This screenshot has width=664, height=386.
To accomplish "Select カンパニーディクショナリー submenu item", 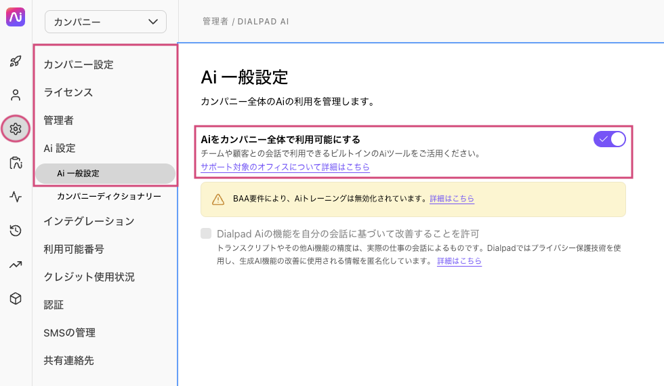I will coord(109,197).
